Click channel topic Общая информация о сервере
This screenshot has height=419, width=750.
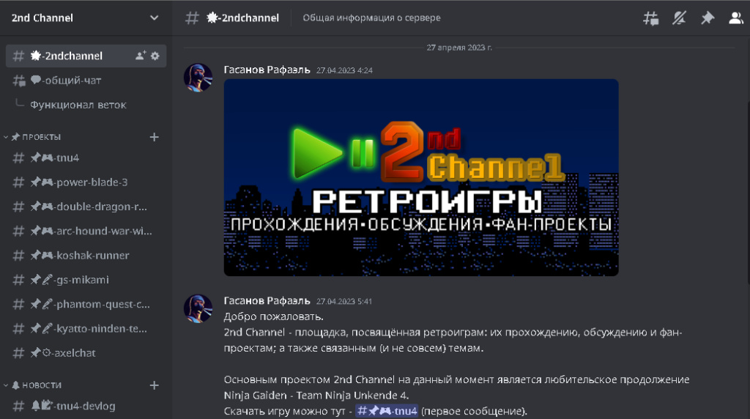371,18
